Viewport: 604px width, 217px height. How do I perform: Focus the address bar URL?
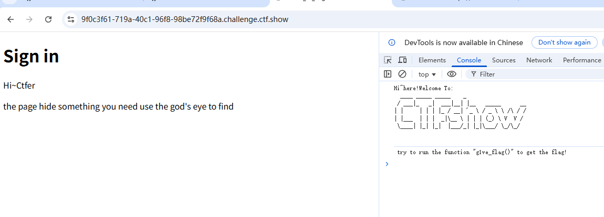184,19
